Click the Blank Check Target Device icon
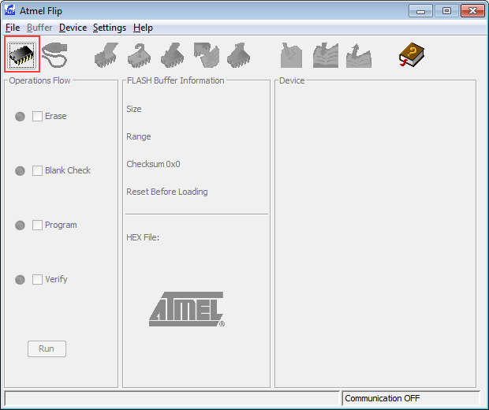The width and height of the screenshot is (489, 410). coord(140,55)
